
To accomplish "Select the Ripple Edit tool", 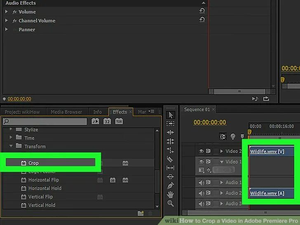I will pos(170,132).
